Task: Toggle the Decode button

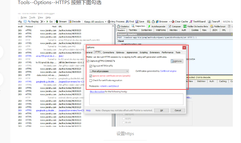Action: click(x=74, y=21)
